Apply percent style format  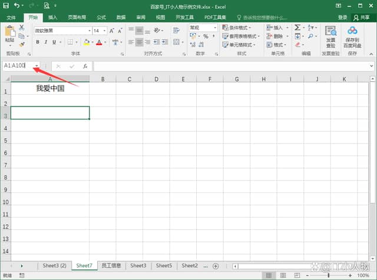(206, 36)
